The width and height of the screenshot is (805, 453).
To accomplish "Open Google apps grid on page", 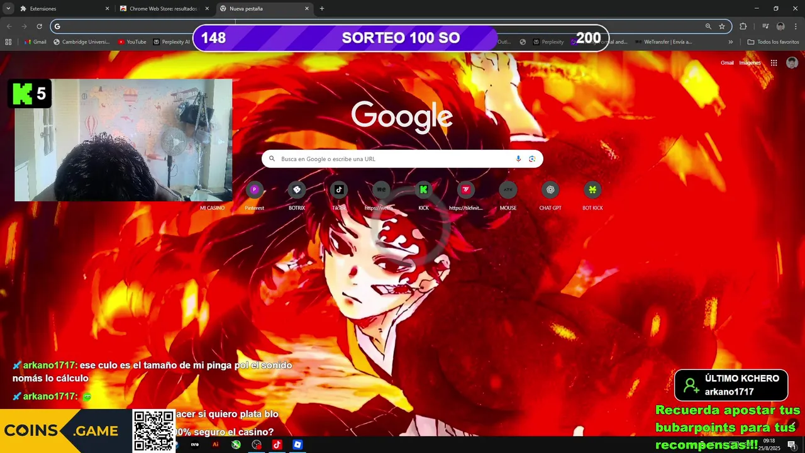I will (774, 63).
